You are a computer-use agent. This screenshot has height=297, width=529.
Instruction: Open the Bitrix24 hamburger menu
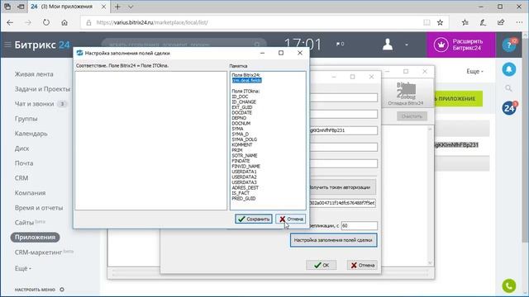click(x=7, y=45)
